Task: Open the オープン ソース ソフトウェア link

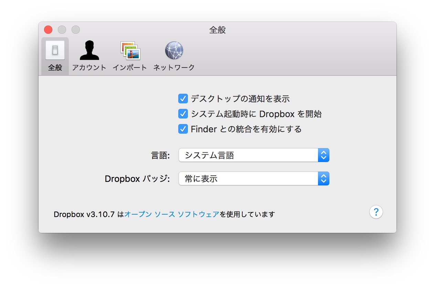Action: click(x=172, y=214)
